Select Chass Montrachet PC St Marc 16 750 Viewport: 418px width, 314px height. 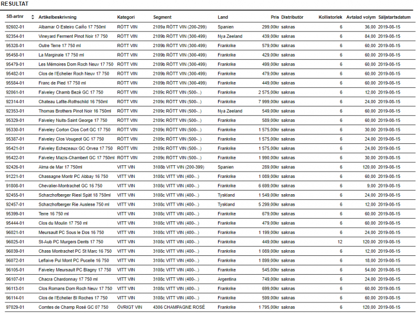tap(75, 251)
